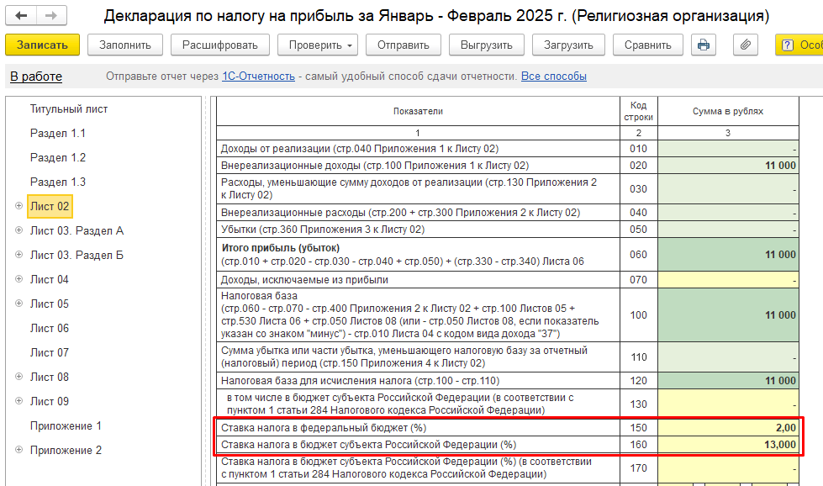The width and height of the screenshot is (823, 486).
Task: Open Раздел 1.2 in the tree
Action: [58, 157]
